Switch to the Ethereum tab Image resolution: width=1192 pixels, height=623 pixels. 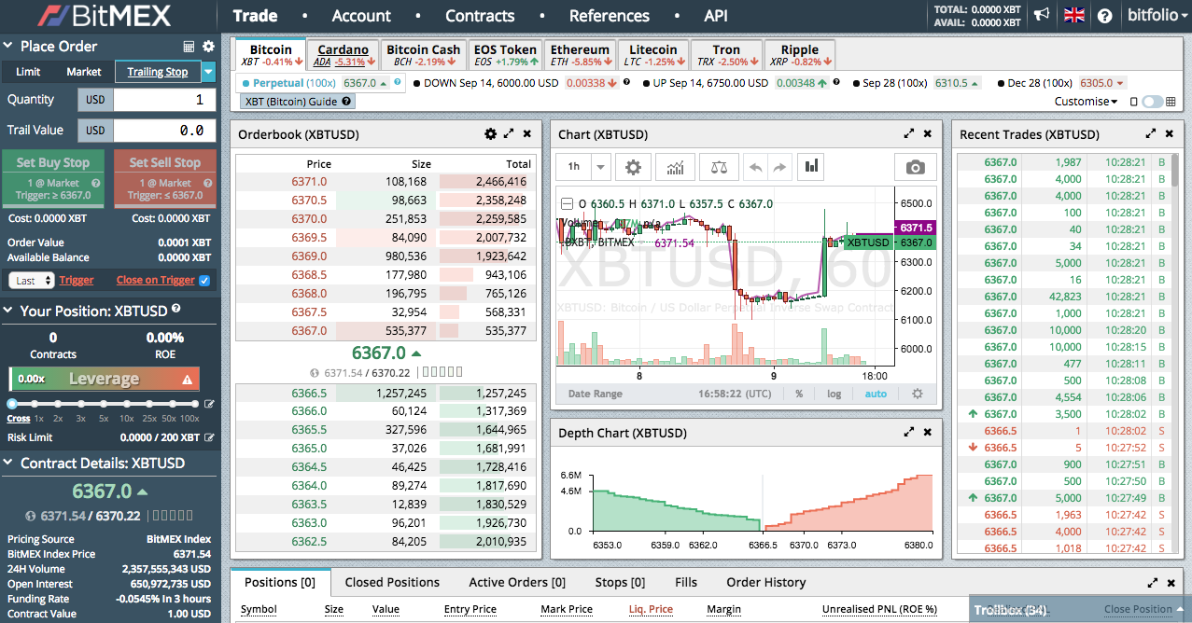coord(580,55)
